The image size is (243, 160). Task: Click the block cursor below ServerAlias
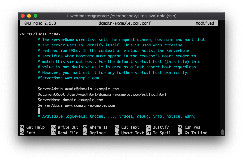(x=39, y=111)
